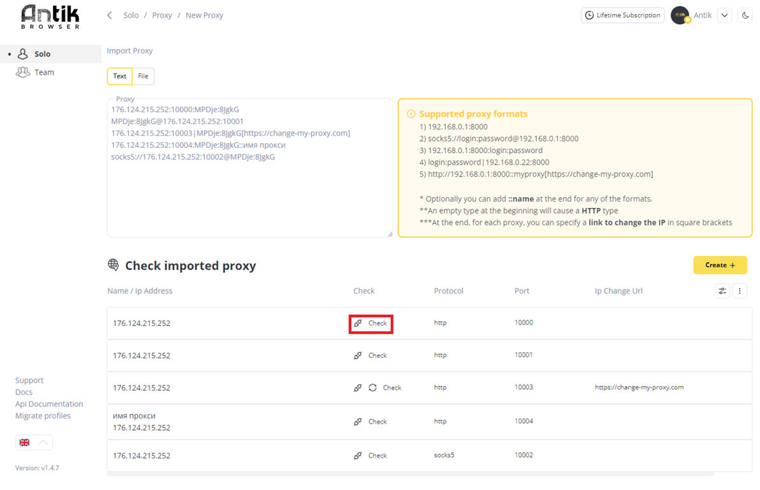The height and width of the screenshot is (490, 760).
Task: Click the 10003 port value
Action: point(524,387)
